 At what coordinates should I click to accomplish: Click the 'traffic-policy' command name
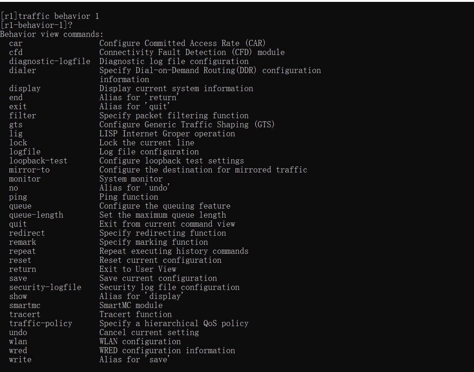click(41, 323)
